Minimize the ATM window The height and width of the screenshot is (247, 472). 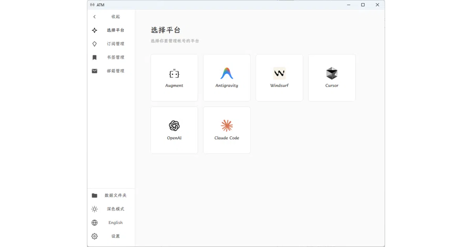[x=349, y=5]
